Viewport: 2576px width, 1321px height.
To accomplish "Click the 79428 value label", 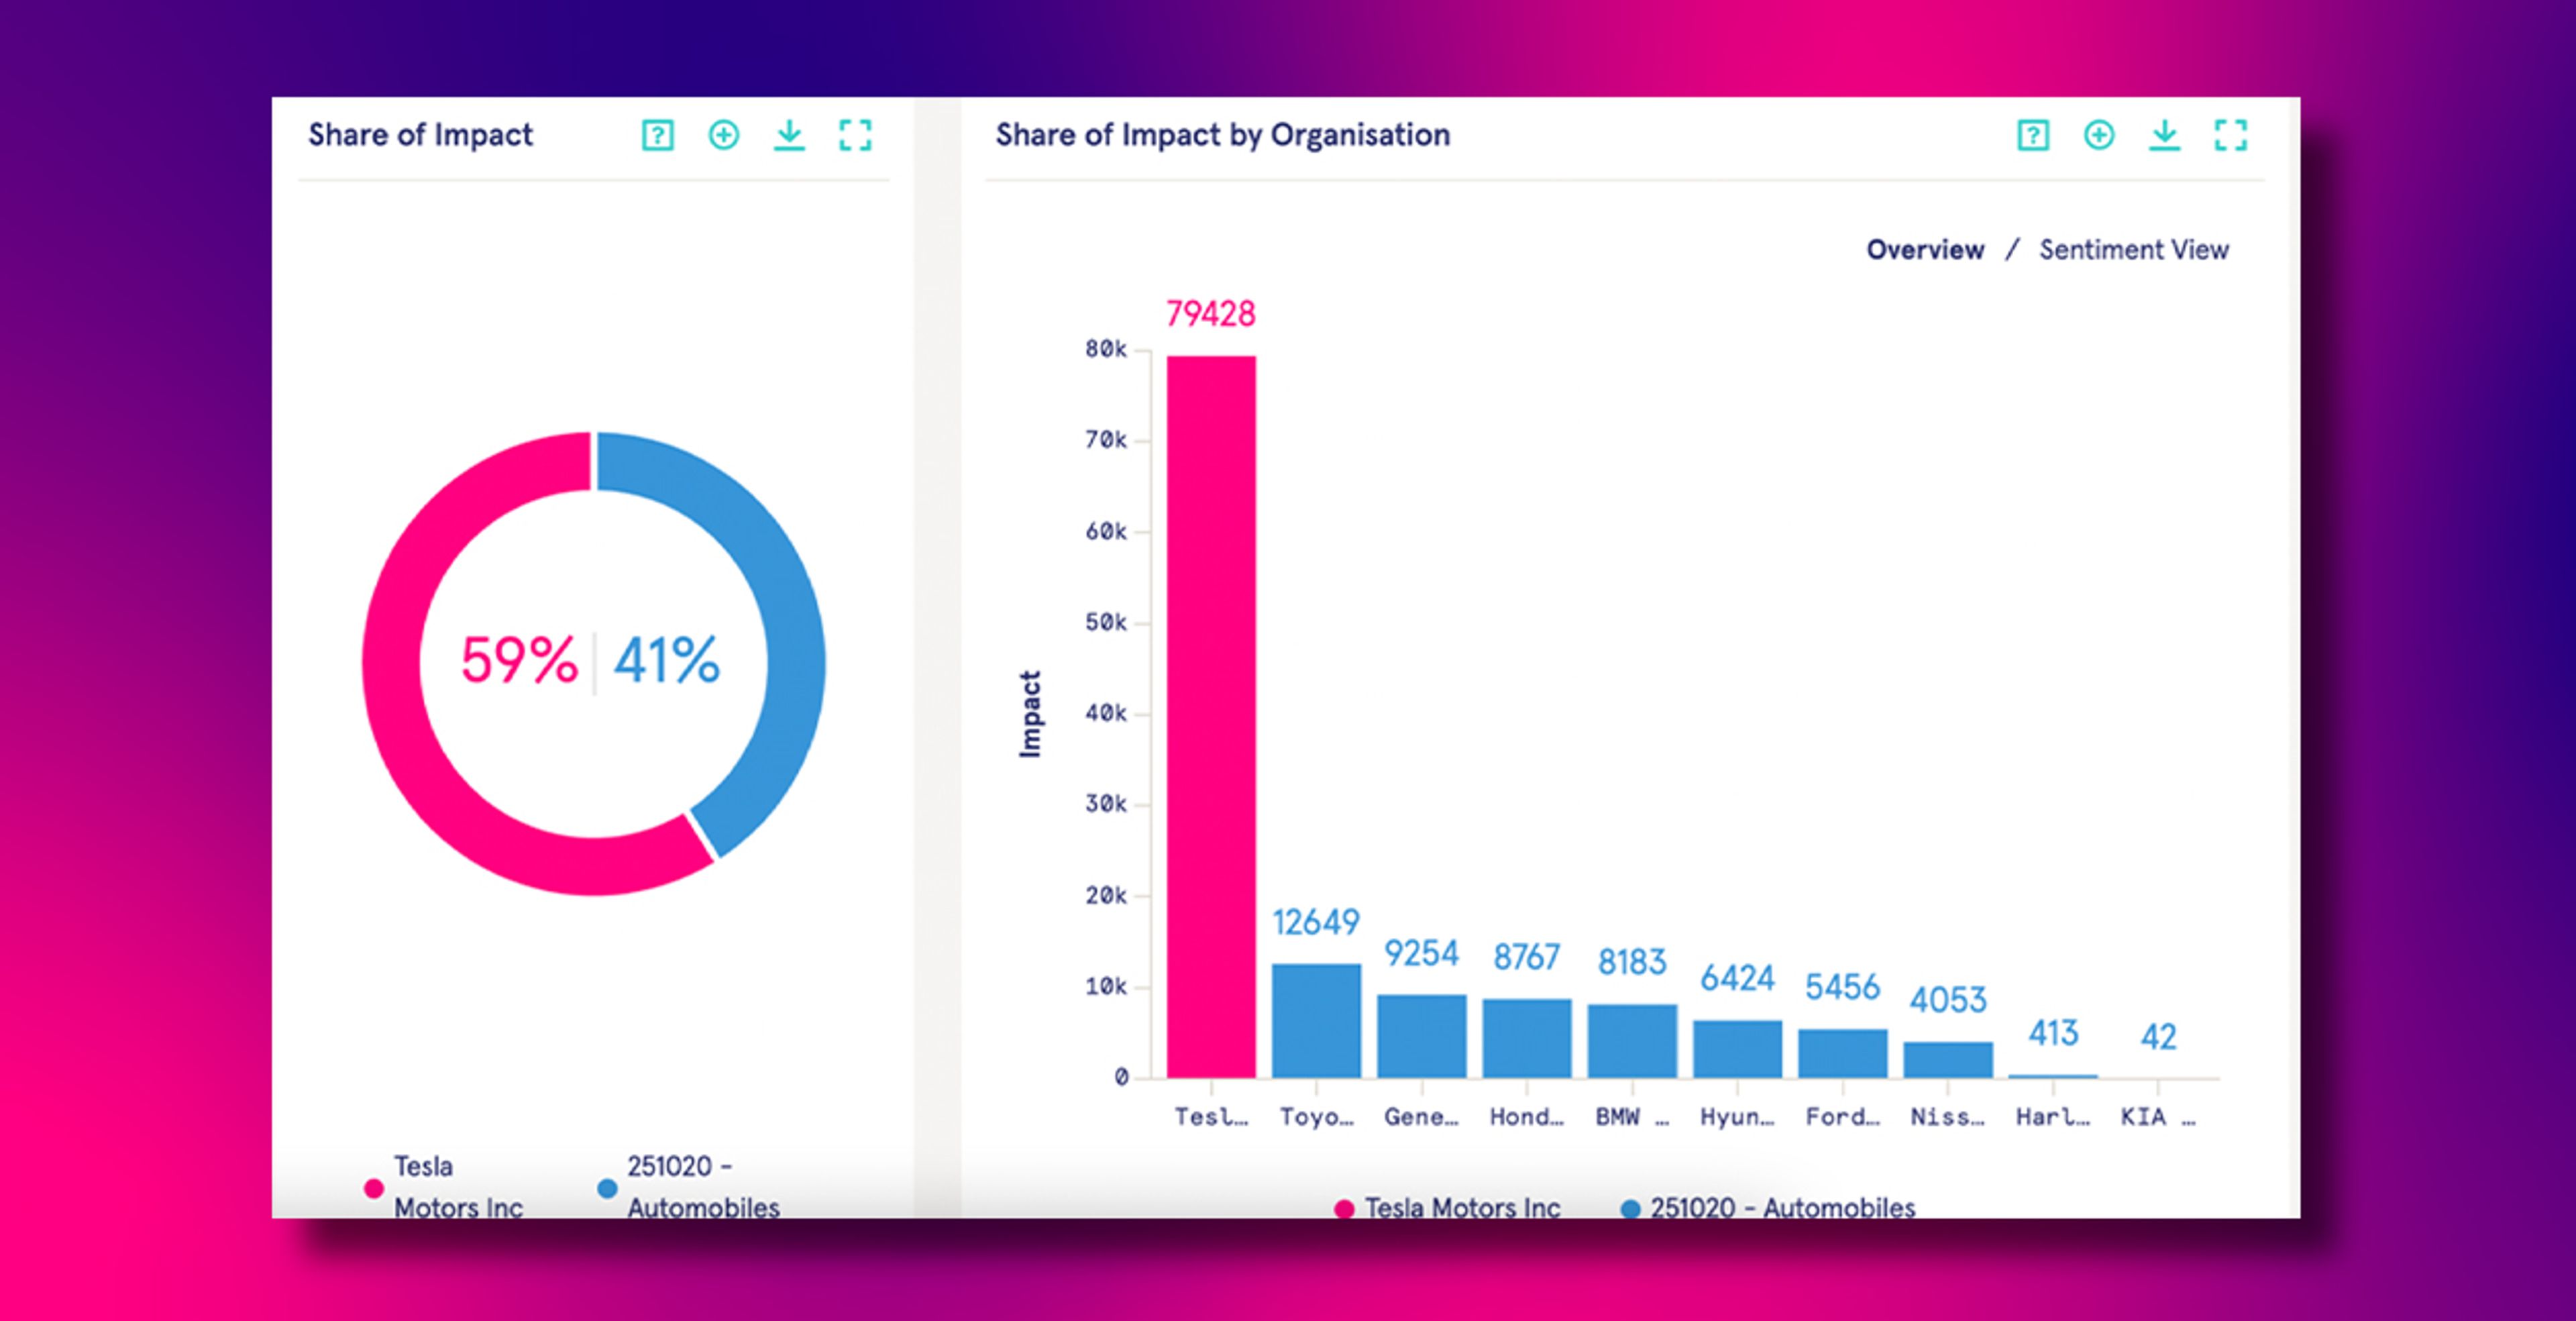I will pyautogui.click(x=1211, y=314).
